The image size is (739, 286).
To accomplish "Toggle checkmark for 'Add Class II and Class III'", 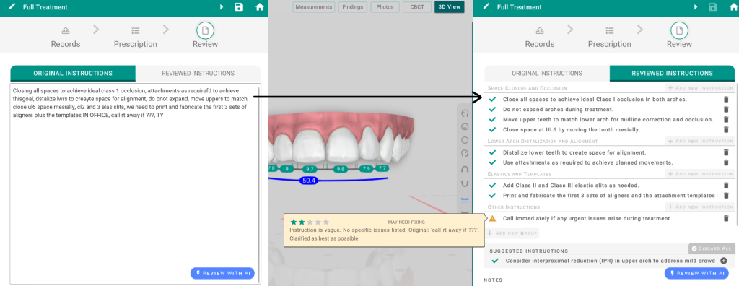I will (x=492, y=186).
